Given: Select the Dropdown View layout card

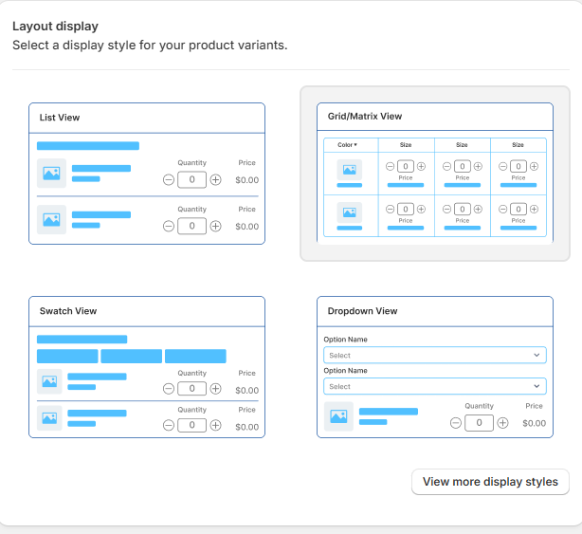Looking at the screenshot, I should tap(435, 367).
